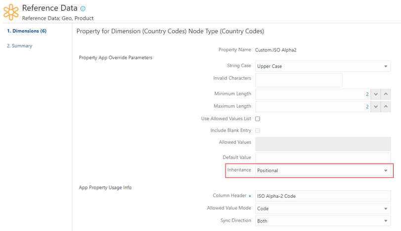
Task: Decrease Minimum Length using down arrow
Action: 375,94
